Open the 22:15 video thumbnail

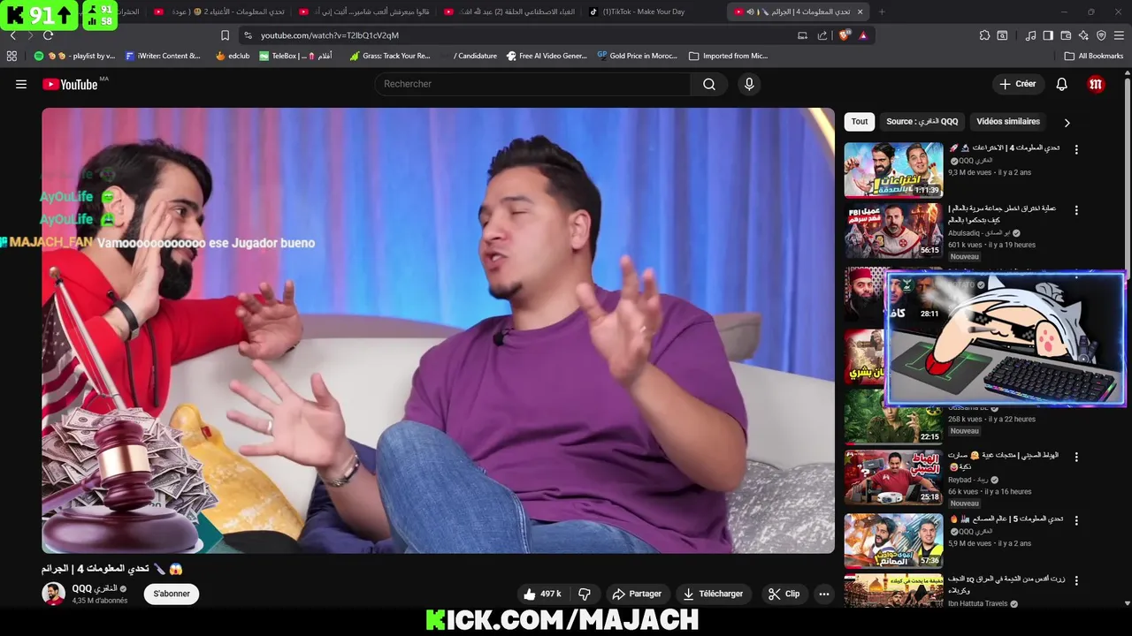893,417
